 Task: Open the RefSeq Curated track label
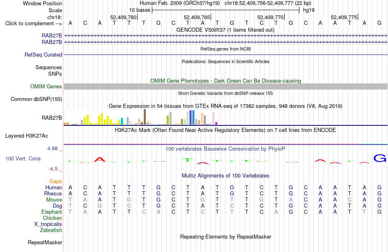tap(43, 55)
